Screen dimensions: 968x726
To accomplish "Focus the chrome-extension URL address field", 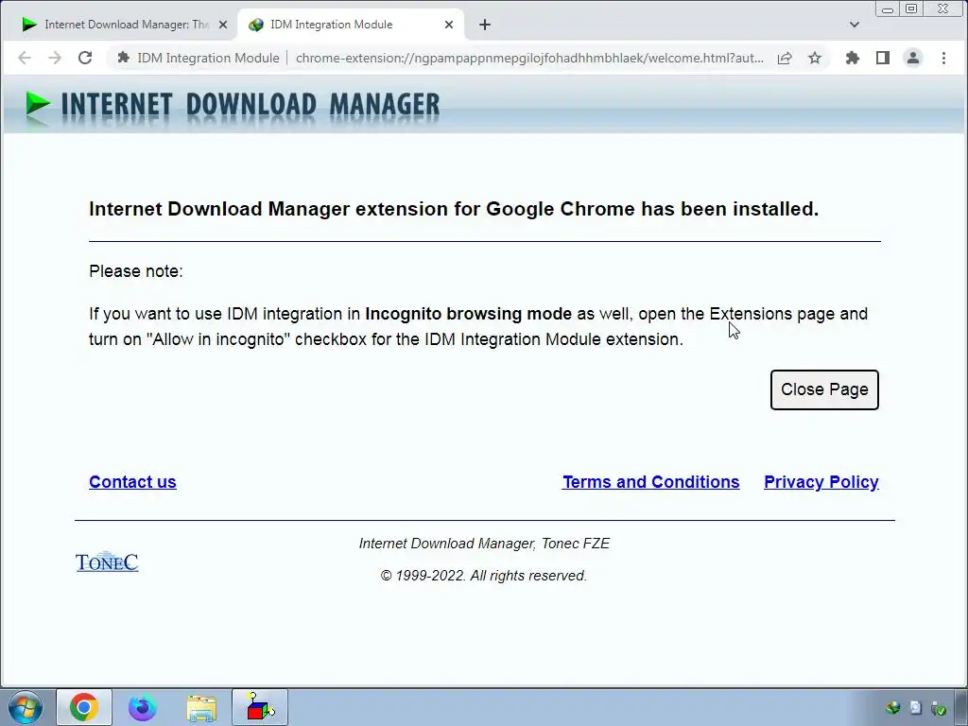I will point(529,58).
